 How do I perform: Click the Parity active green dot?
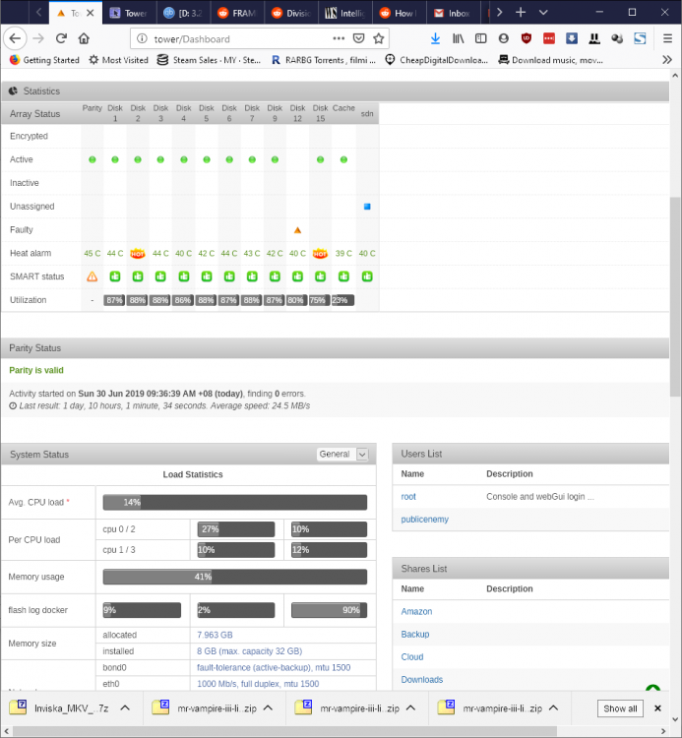(x=93, y=159)
